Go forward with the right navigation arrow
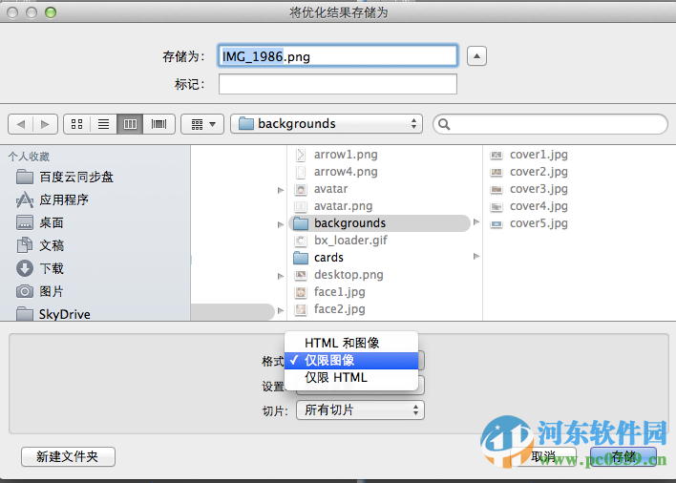This screenshot has height=483, width=676. coord(45,124)
